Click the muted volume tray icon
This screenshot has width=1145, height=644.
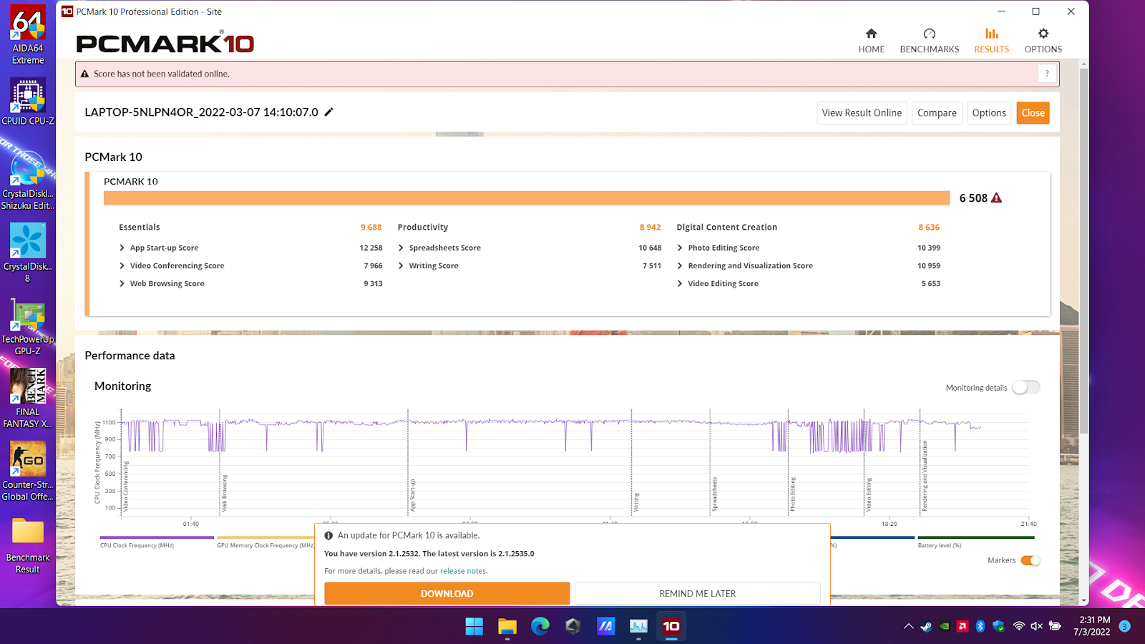click(1036, 627)
